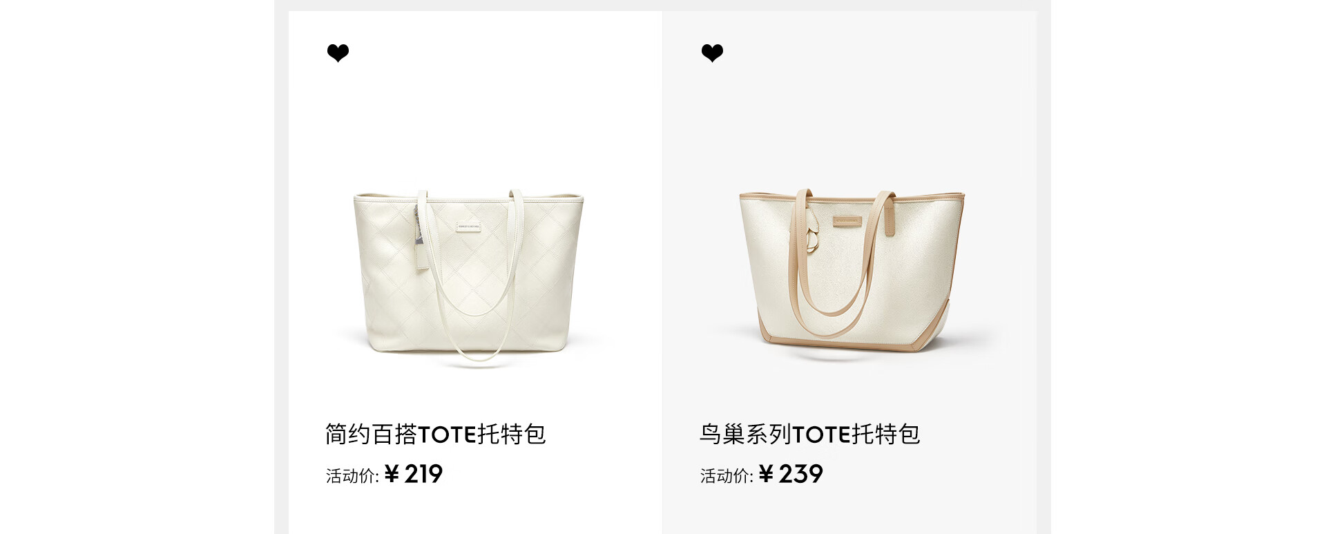Favorite the 简约百搭TOTE托特包 with its heart icon
This screenshot has width=1326, height=534.
338,53
